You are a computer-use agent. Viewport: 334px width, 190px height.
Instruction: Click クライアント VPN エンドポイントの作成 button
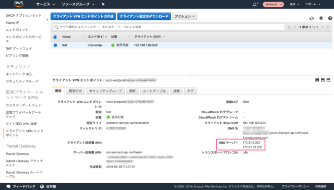pyautogui.click(x=83, y=16)
